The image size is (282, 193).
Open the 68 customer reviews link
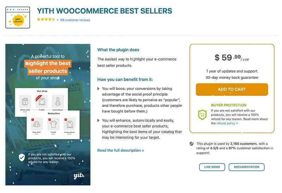coord(75,20)
